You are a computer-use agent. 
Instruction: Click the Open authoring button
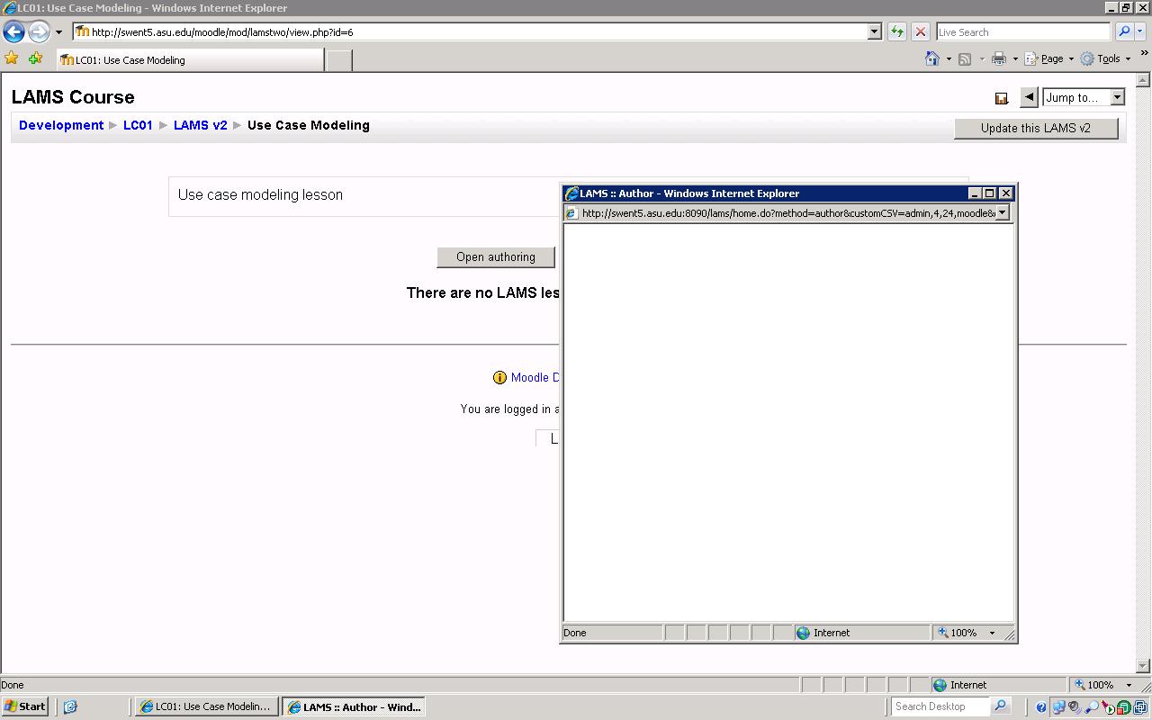[x=495, y=257]
